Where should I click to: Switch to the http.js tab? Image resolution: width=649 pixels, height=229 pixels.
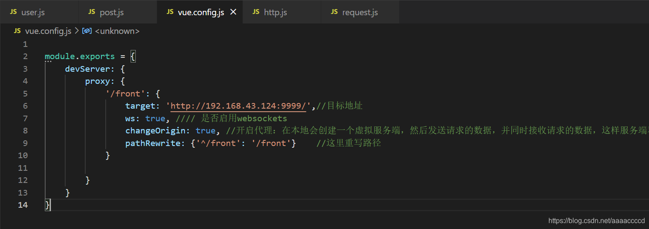(282, 12)
